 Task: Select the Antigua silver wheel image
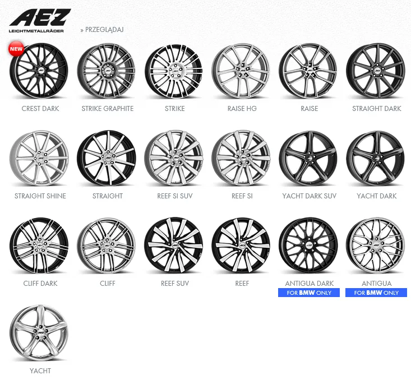coord(376,245)
